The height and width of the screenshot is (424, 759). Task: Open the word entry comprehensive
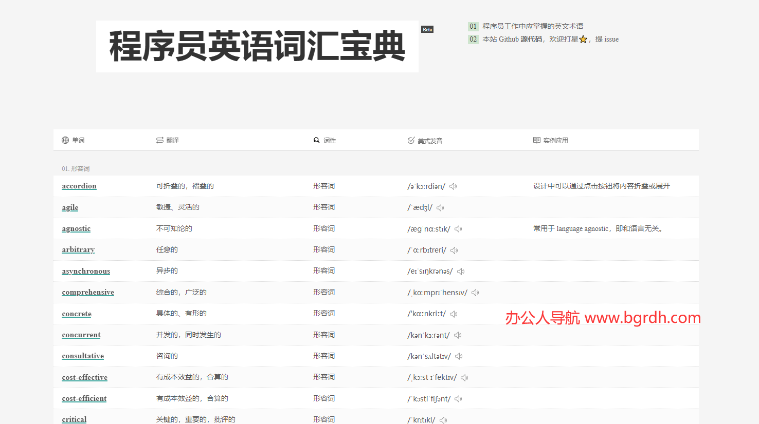tap(88, 292)
